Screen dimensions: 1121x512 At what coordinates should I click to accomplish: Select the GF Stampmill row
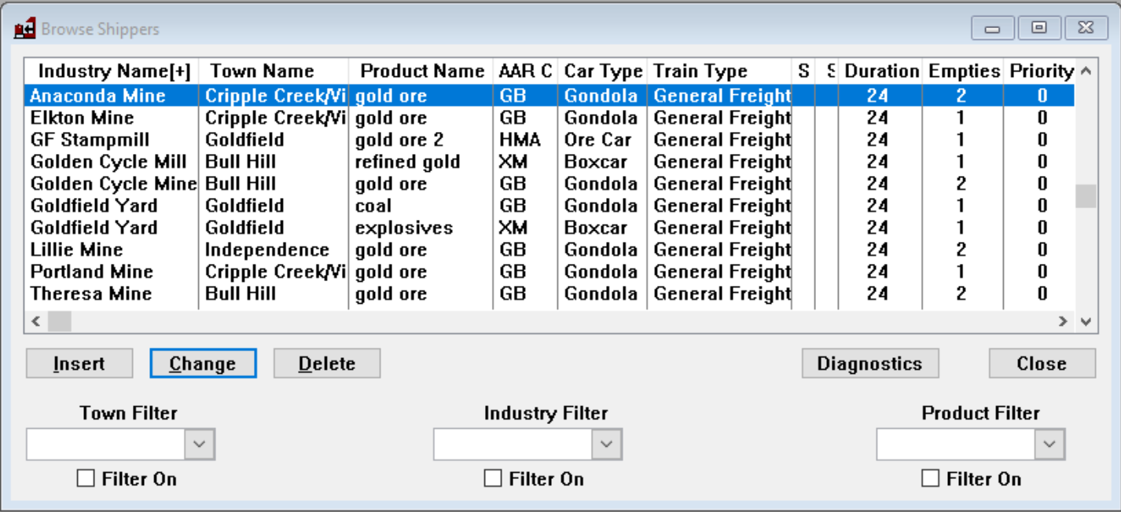click(90, 140)
